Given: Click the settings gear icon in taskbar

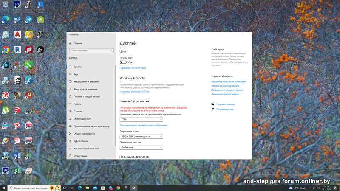Looking at the screenshot, I should point(133,188).
